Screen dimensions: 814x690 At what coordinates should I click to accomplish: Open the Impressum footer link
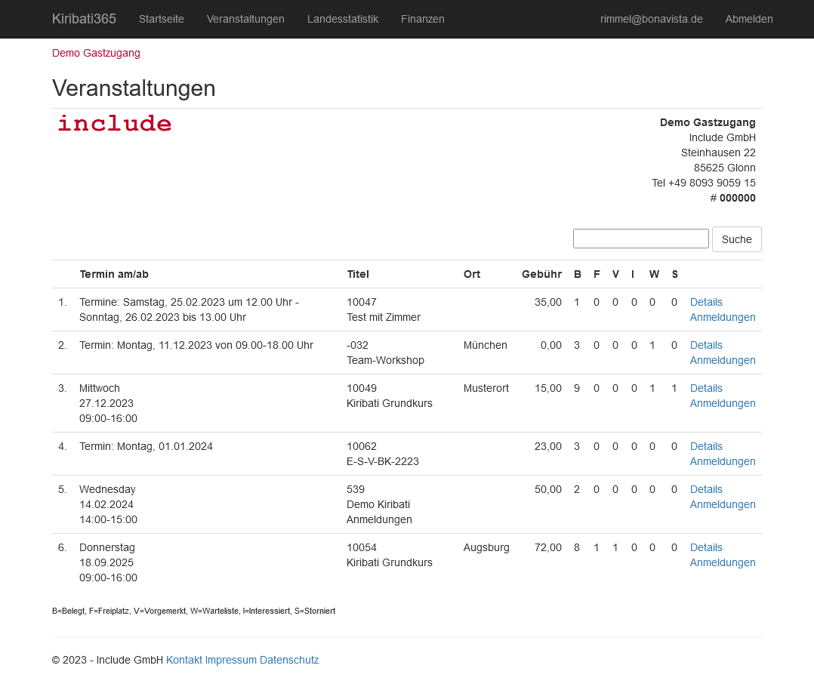click(230, 660)
